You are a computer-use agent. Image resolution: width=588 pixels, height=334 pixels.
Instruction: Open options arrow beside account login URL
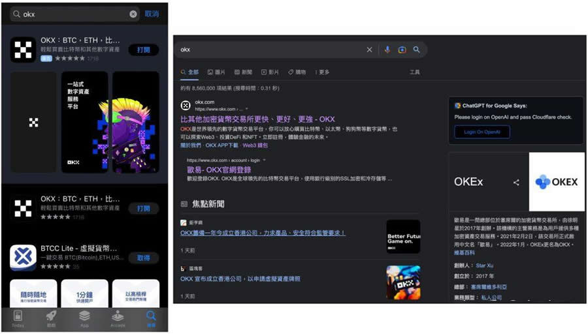(x=265, y=160)
